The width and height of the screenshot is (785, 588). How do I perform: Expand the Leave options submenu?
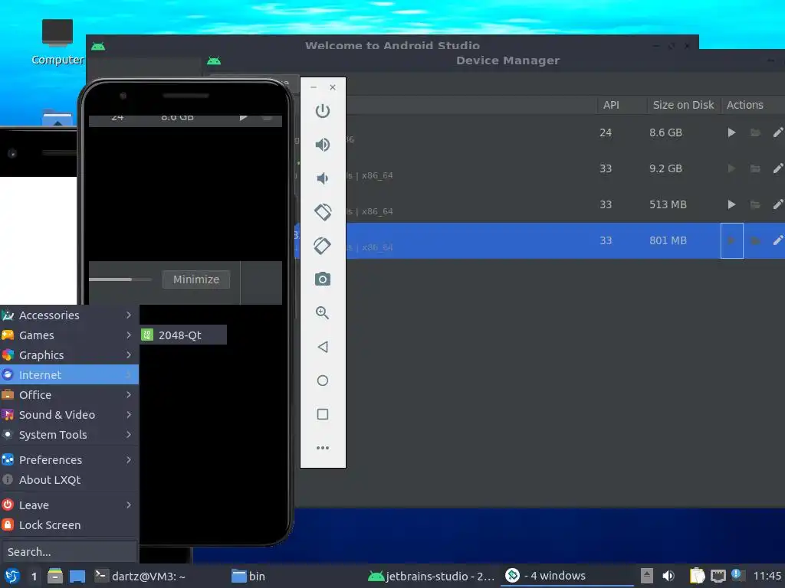69,505
